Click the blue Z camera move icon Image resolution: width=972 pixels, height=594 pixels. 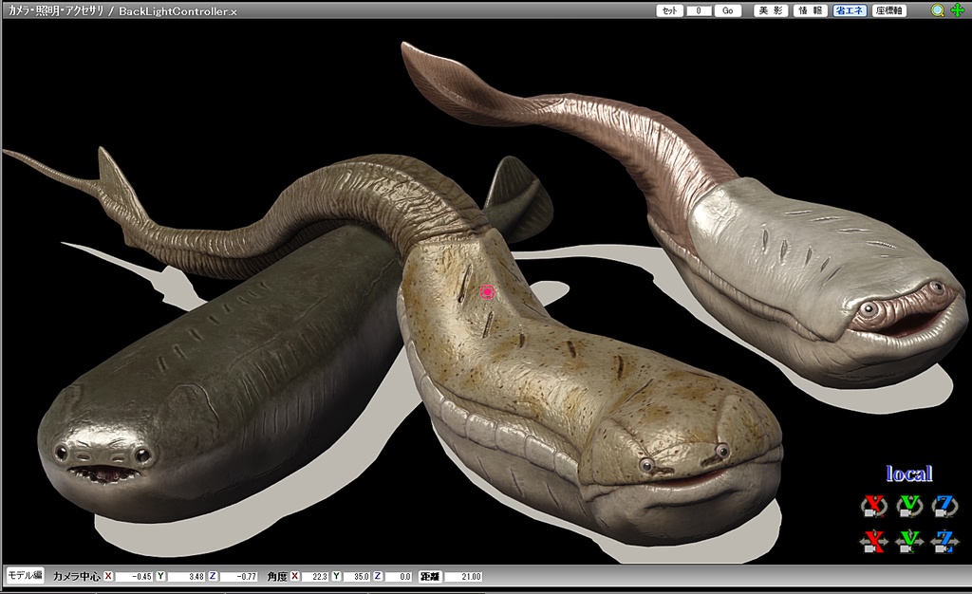944,541
